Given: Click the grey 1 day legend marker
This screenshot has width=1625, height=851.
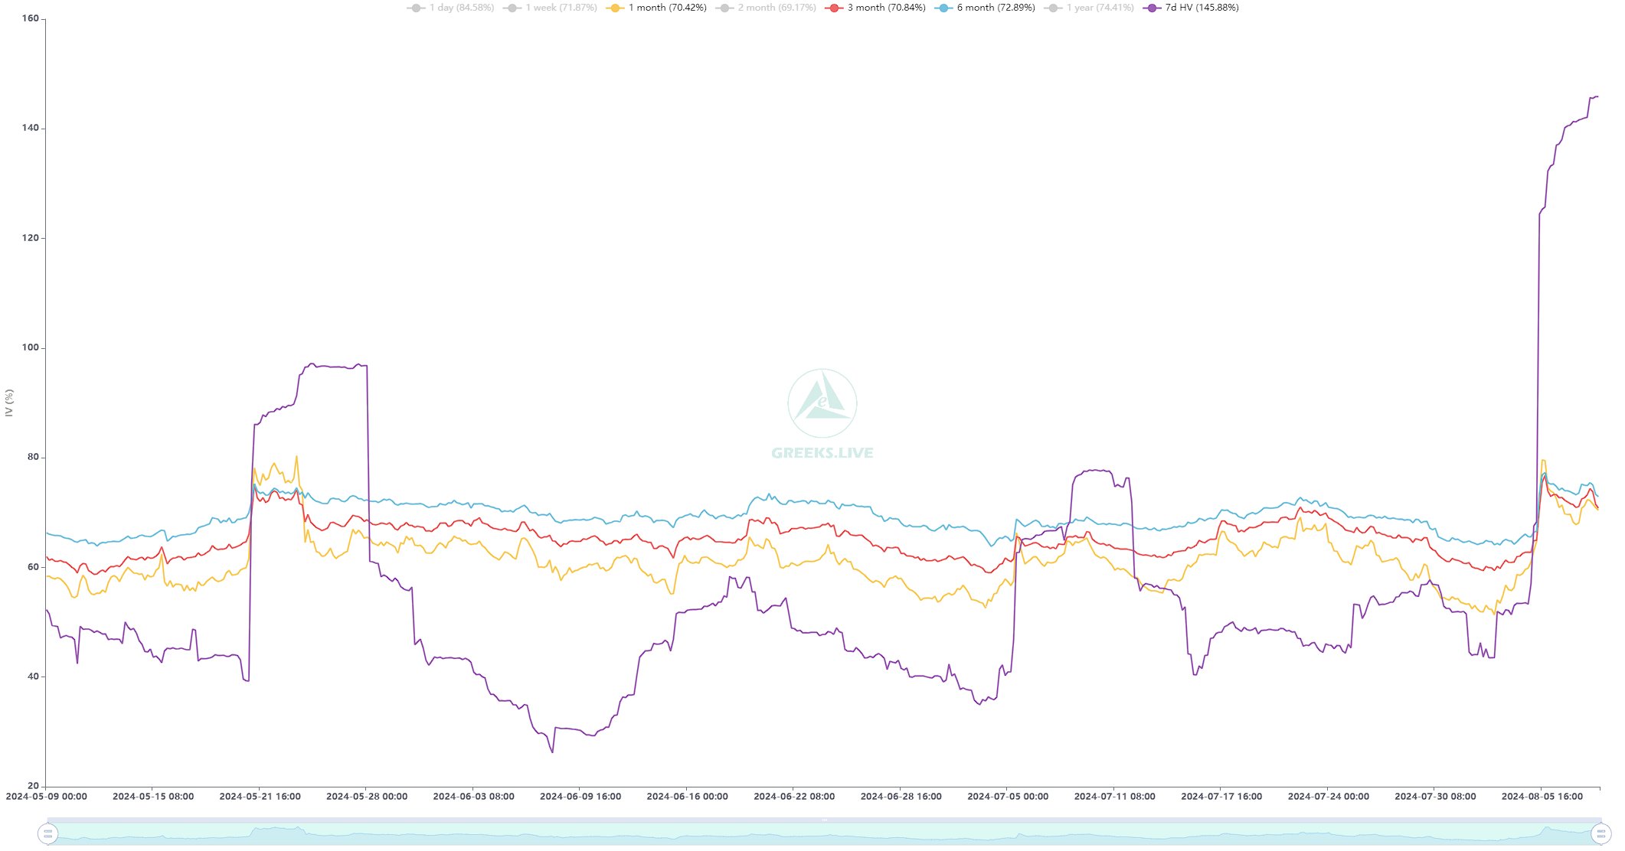Looking at the screenshot, I should click(x=416, y=8).
